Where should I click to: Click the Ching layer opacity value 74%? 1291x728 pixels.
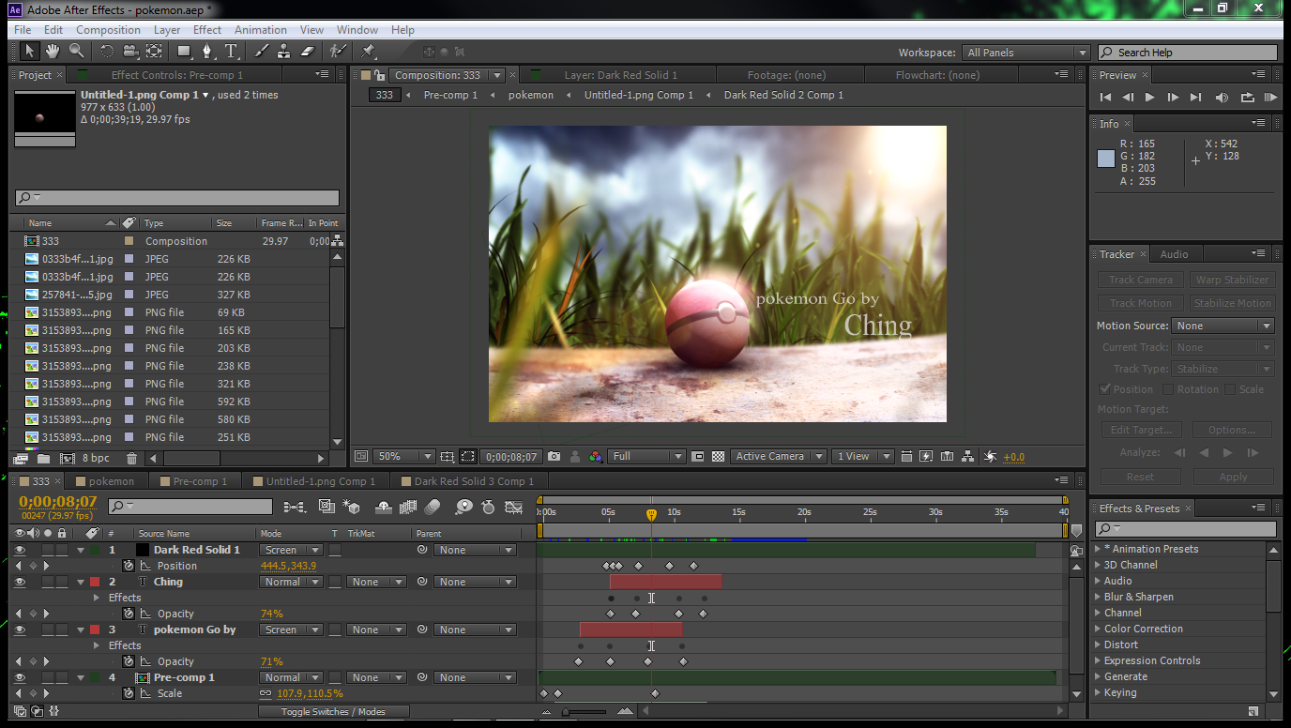(x=271, y=614)
